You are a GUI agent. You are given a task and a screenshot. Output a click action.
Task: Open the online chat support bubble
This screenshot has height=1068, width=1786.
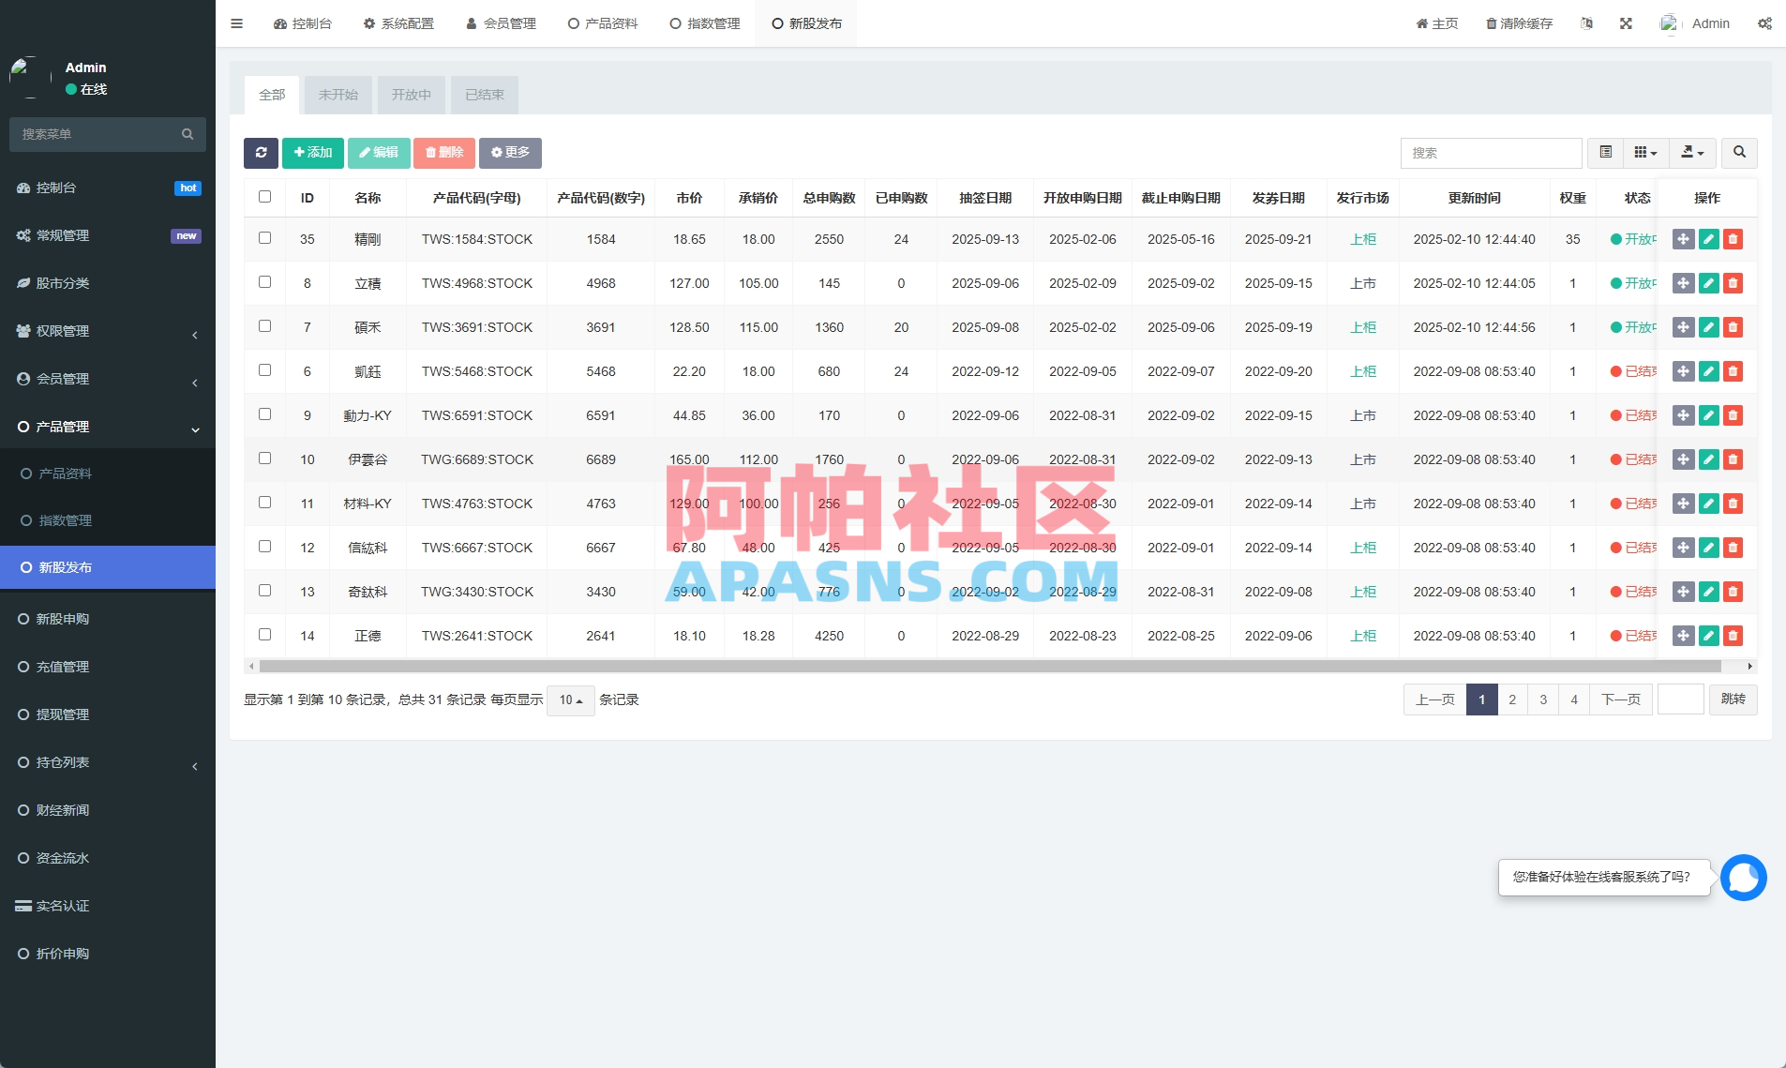(x=1743, y=878)
